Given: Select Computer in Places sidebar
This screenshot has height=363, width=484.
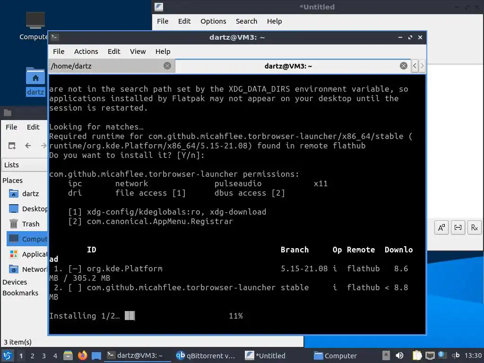Looking at the screenshot, I should pyautogui.click(x=27, y=239).
